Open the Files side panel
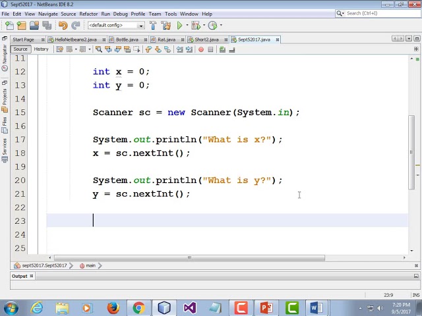Viewport: 422px width, 316px height. (x=5, y=124)
